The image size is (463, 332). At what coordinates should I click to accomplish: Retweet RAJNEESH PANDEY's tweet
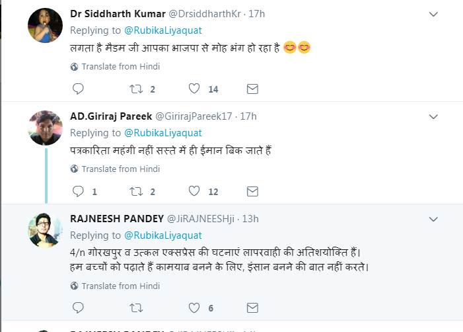pos(135,308)
